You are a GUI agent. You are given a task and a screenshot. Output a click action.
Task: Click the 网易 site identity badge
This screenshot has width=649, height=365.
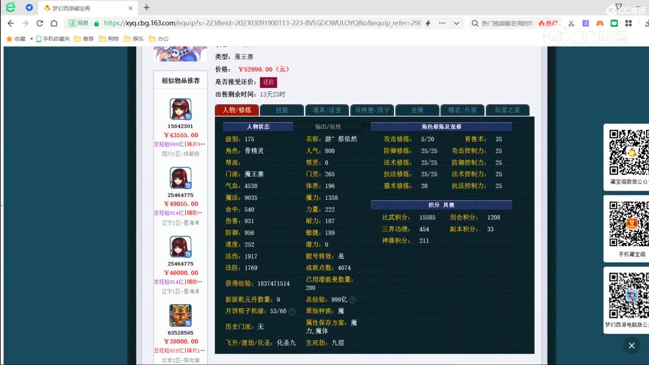pyautogui.click(x=79, y=23)
